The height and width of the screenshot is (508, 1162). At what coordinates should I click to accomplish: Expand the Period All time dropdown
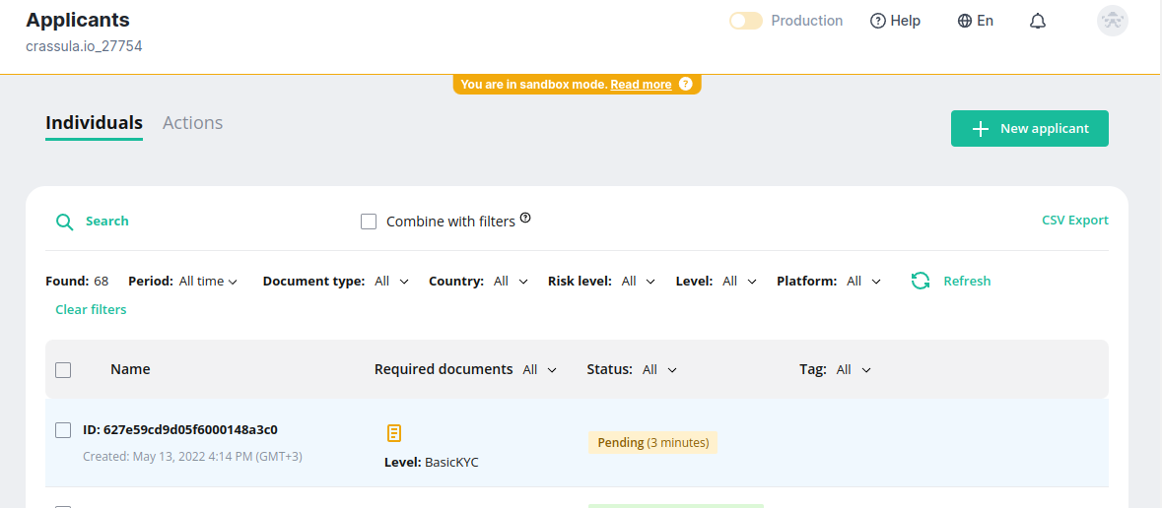[x=208, y=282]
